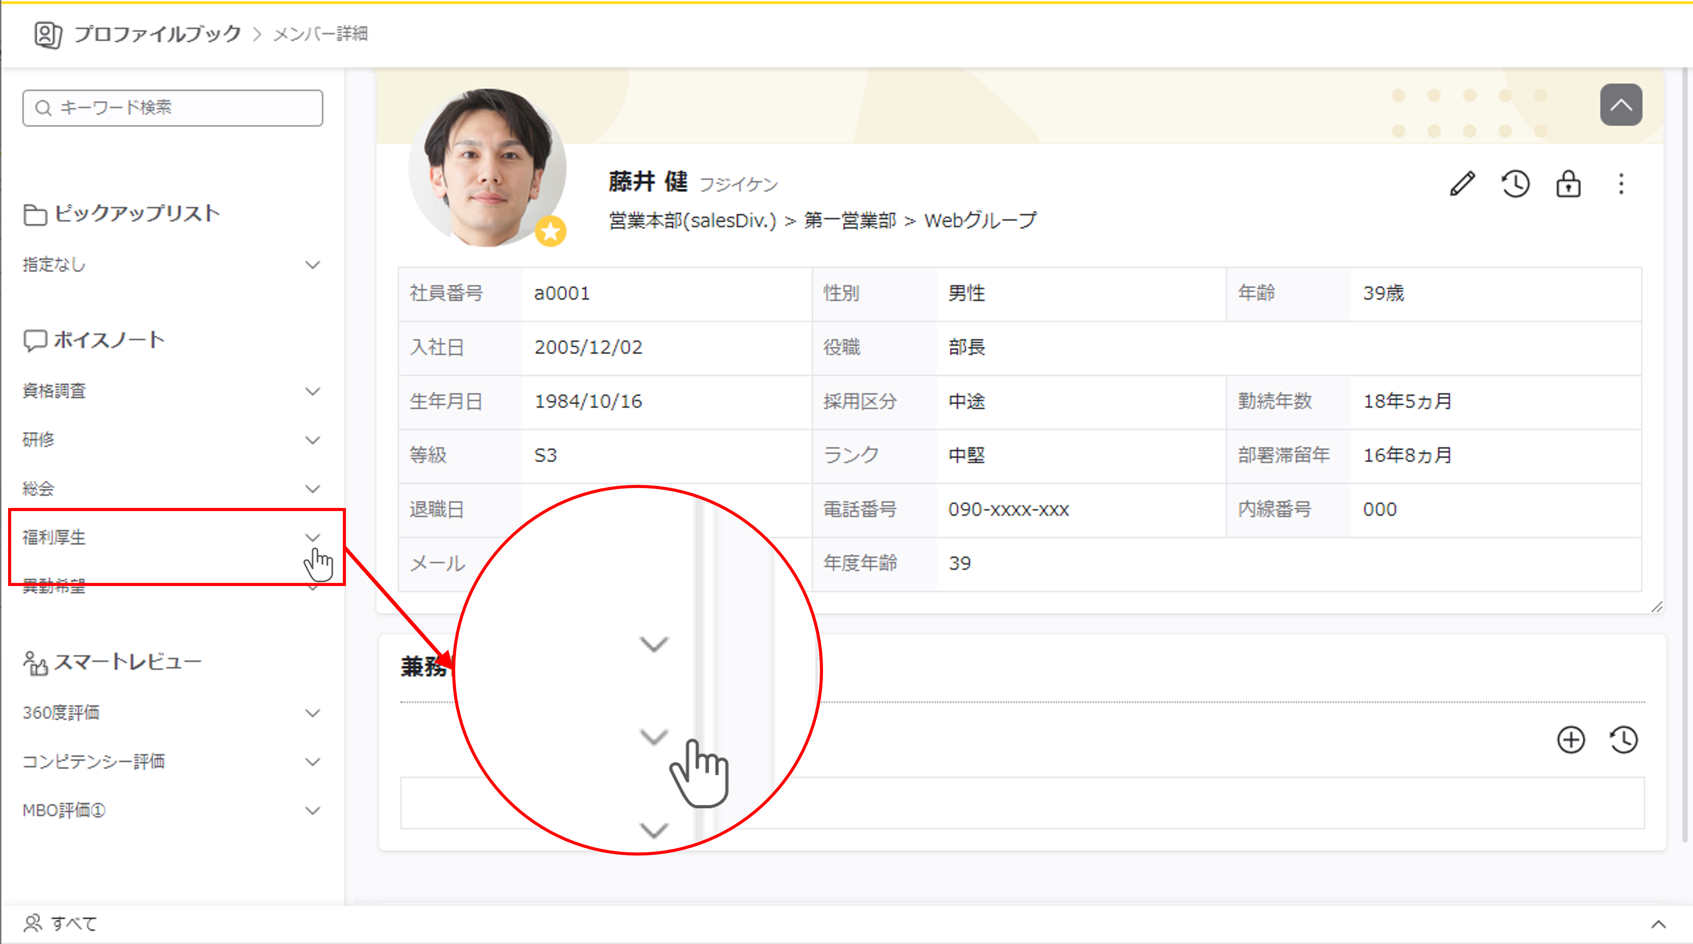Expand the 福利厚生 voice note item
Image resolution: width=1693 pixels, height=944 pixels.
pos(313,537)
